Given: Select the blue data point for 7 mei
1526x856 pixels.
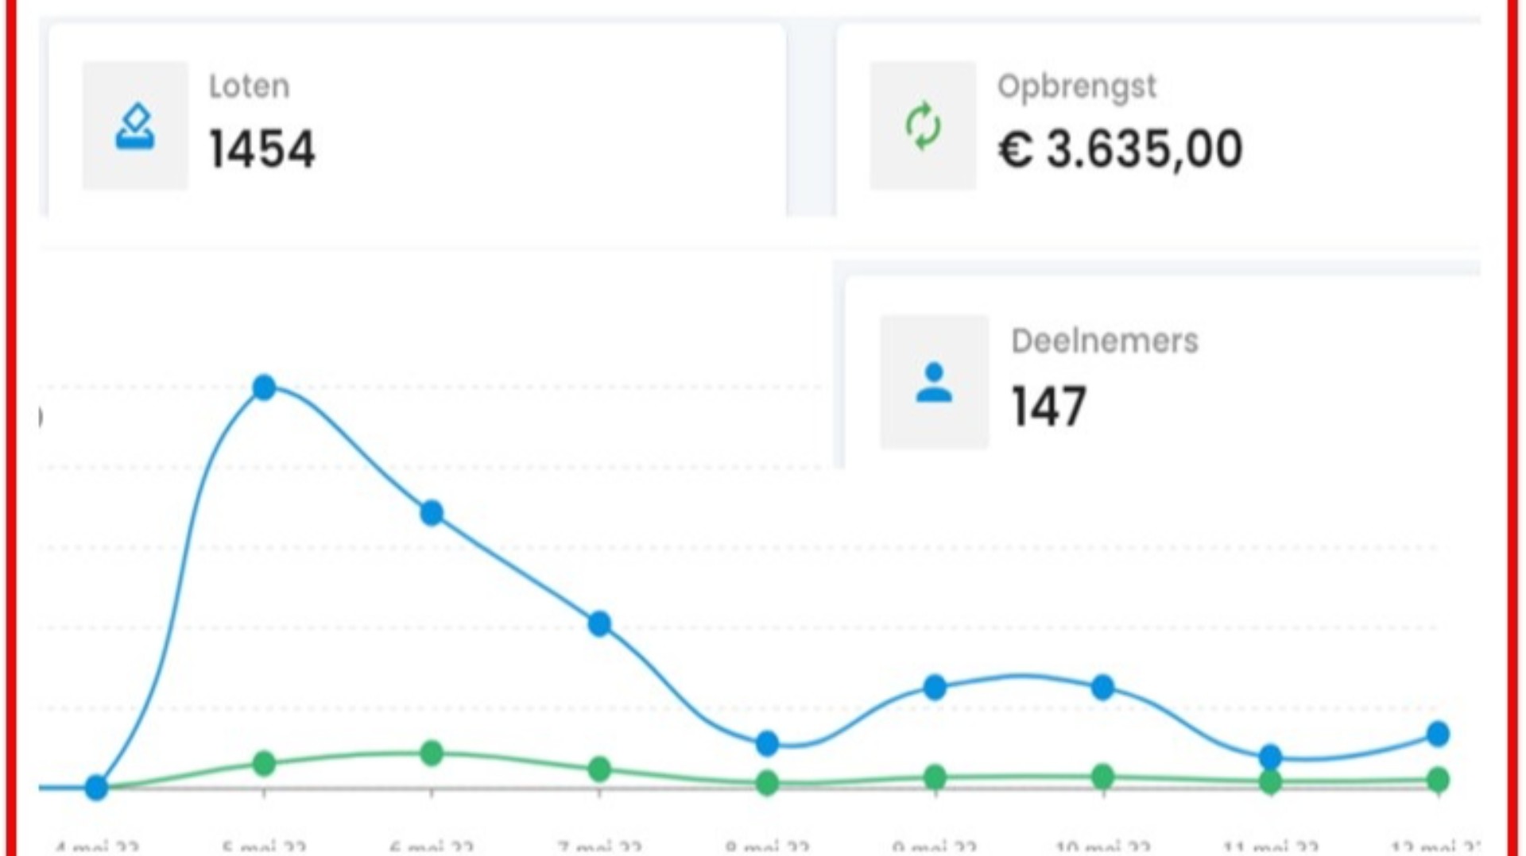Looking at the screenshot, I should (600, 624).
